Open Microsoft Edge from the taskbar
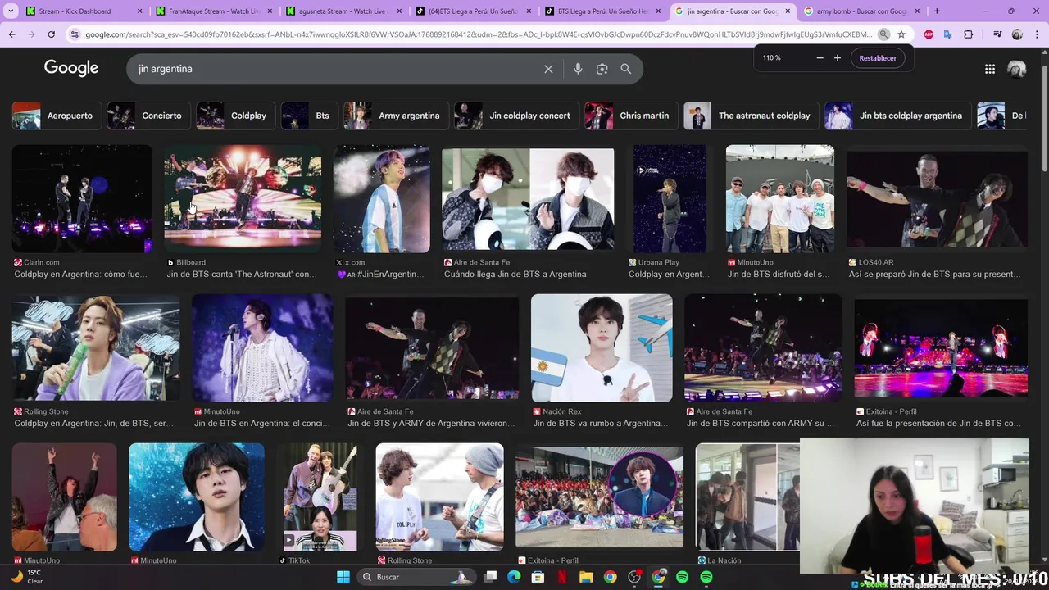The image size is (1049, 590). tap(514, 577)
